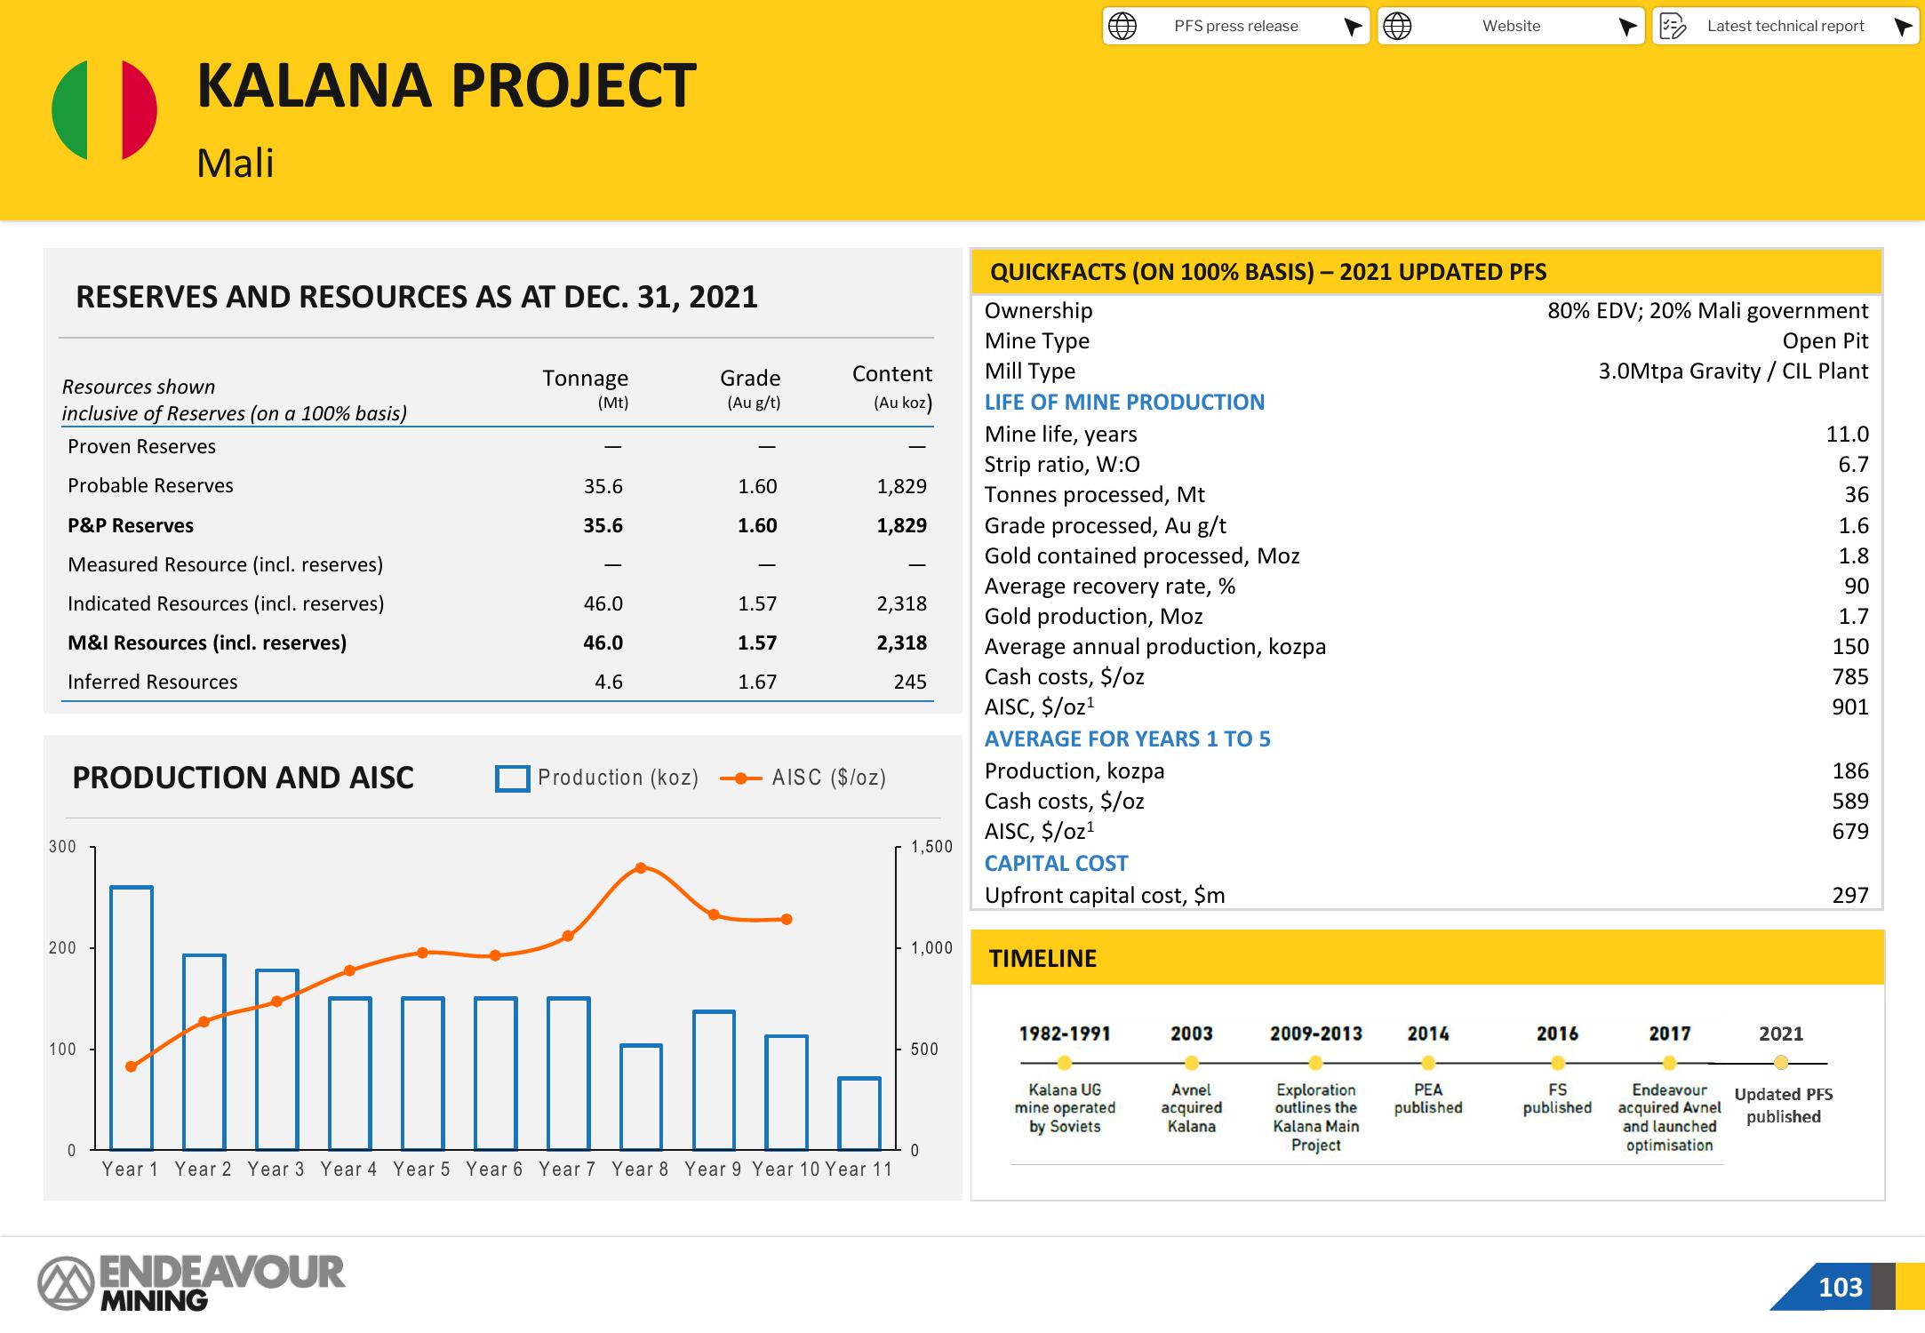
Task: Open the PFS press release link
Action: pyautogui.click(x=1235, y=26)
